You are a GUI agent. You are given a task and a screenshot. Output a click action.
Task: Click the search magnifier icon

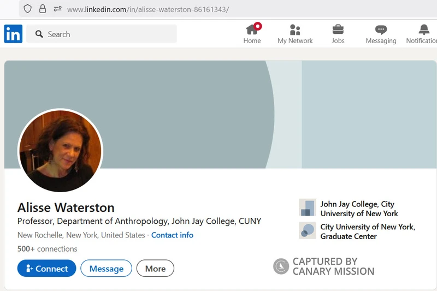[39, 34]
